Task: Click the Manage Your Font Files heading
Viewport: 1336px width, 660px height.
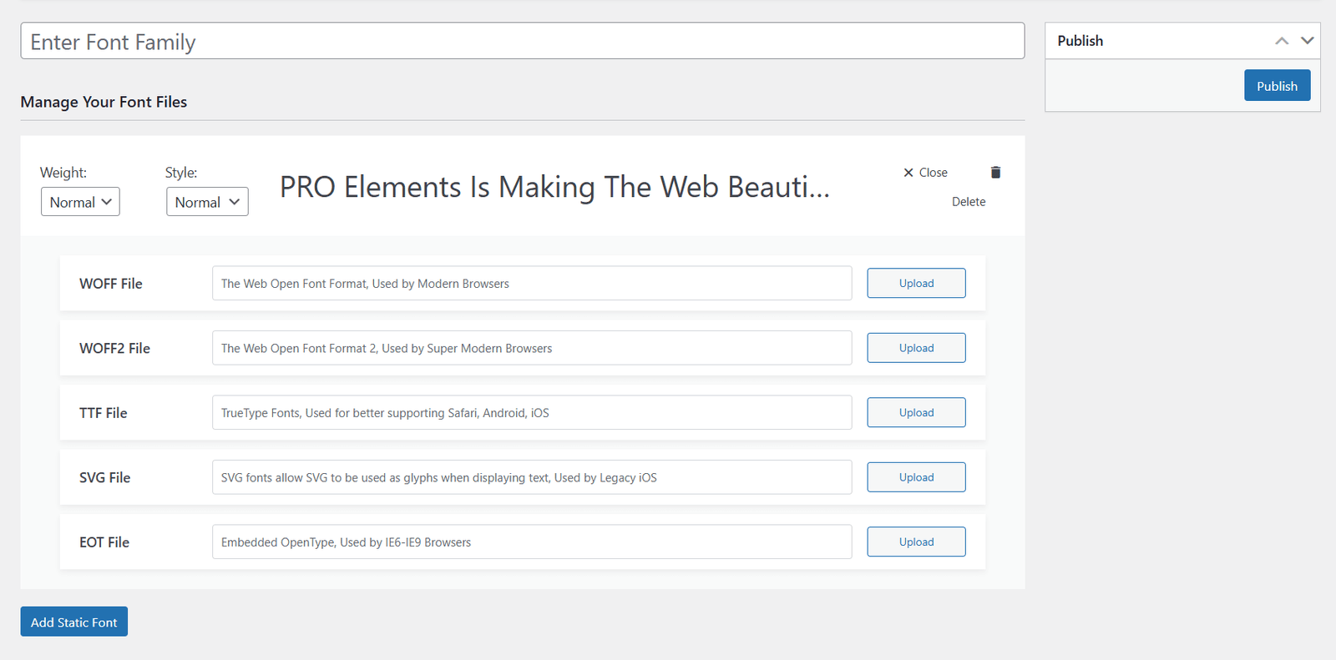Action: coord(104,102)
